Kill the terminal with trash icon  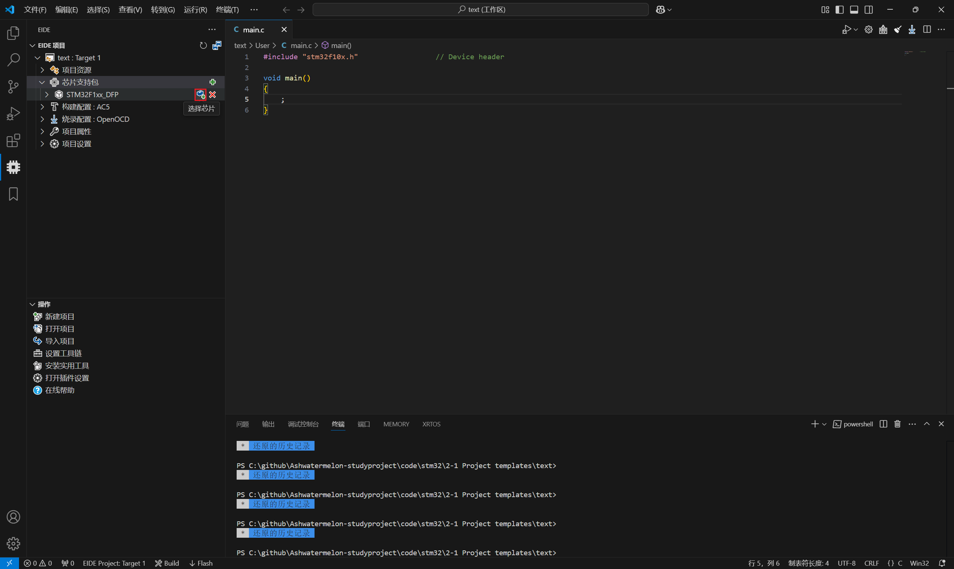[897, 424]
